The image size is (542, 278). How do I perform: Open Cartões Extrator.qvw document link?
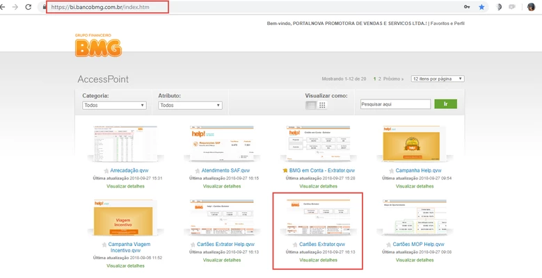(322, 245)
